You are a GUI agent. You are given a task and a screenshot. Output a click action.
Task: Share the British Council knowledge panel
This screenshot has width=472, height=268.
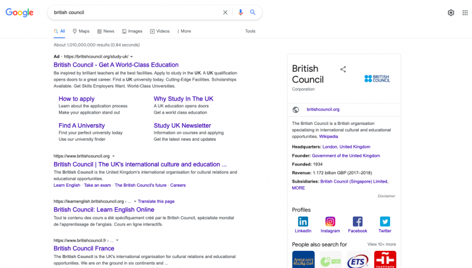tap(343, 69)
